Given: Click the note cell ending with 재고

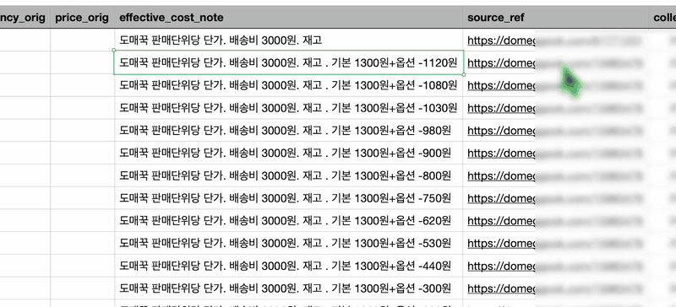Looking at the screenshot, I should point(289,40).
